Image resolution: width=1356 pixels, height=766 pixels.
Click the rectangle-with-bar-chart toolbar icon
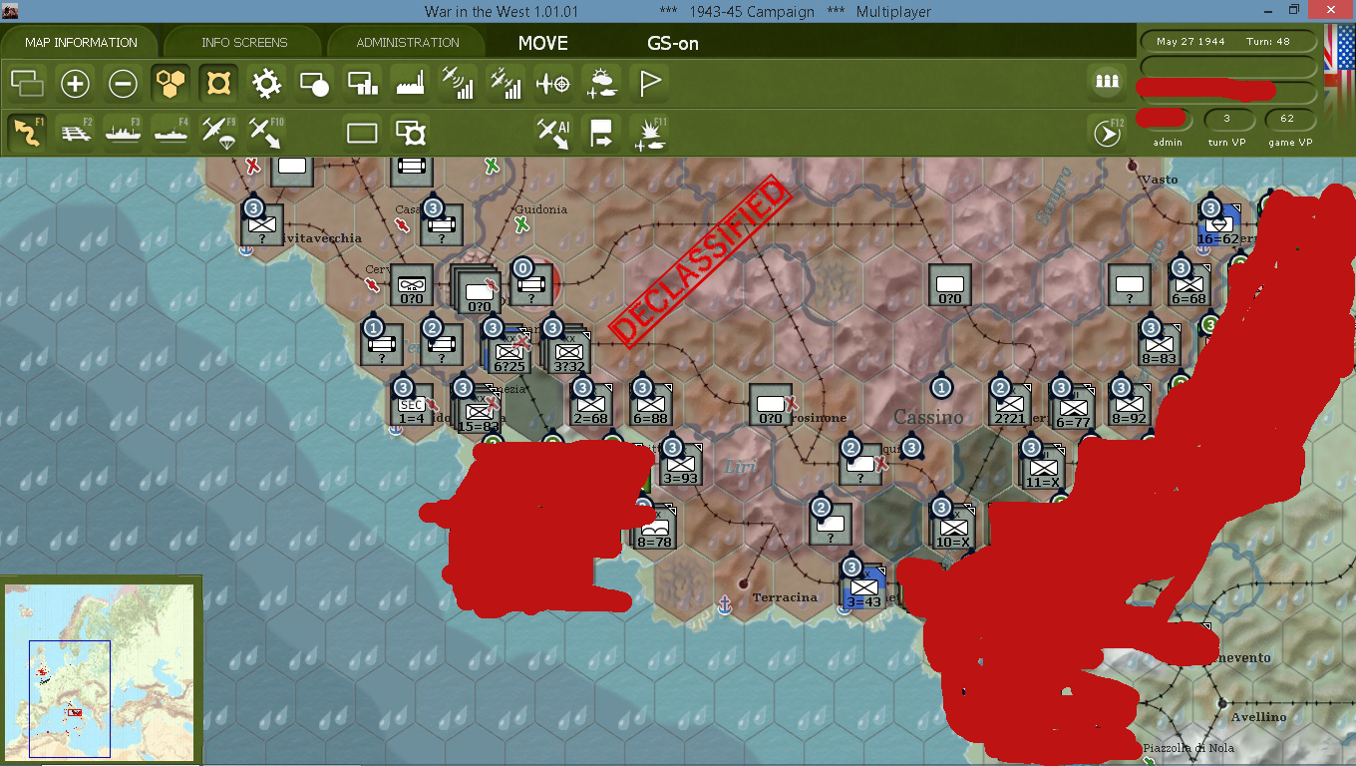click(x=362, y=84)
